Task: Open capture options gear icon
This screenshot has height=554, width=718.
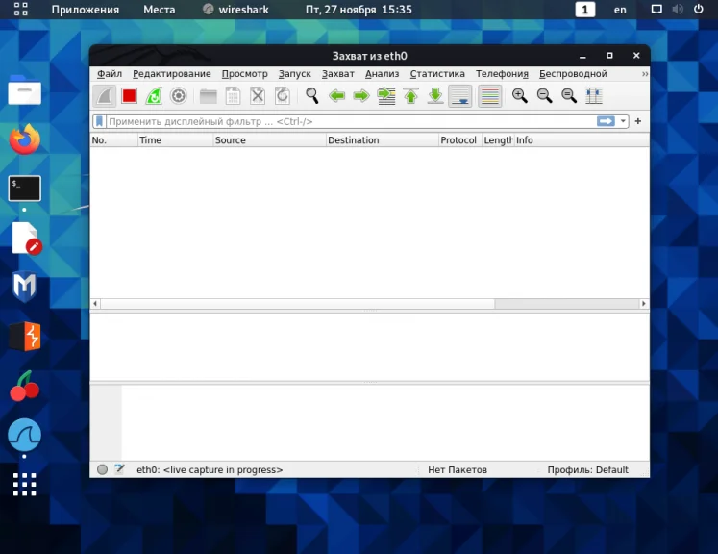Action: coord(178,96)
